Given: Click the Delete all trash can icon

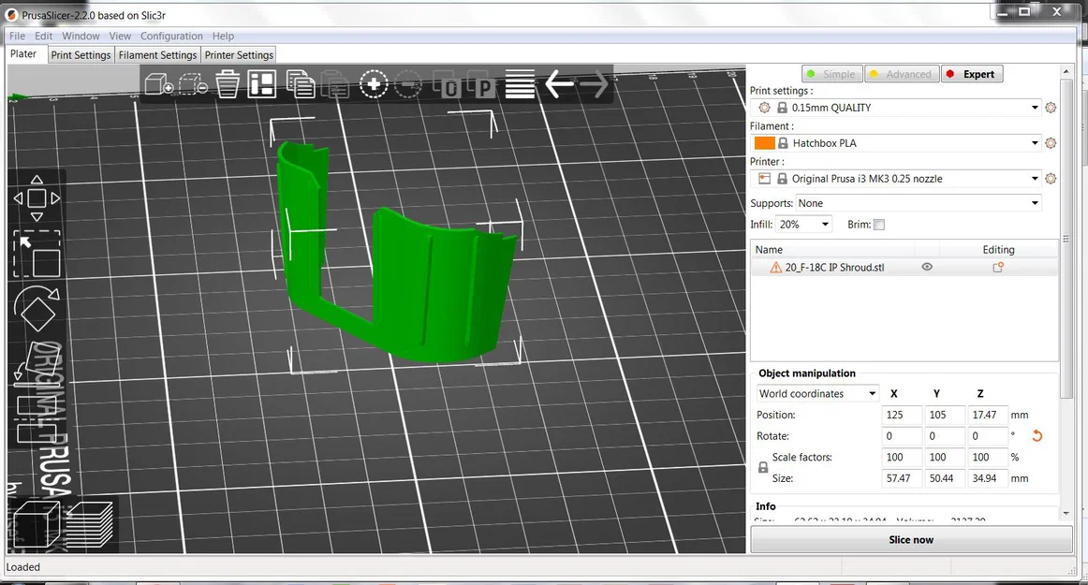Looking at the screenshot, I should [x=228, y=84].
